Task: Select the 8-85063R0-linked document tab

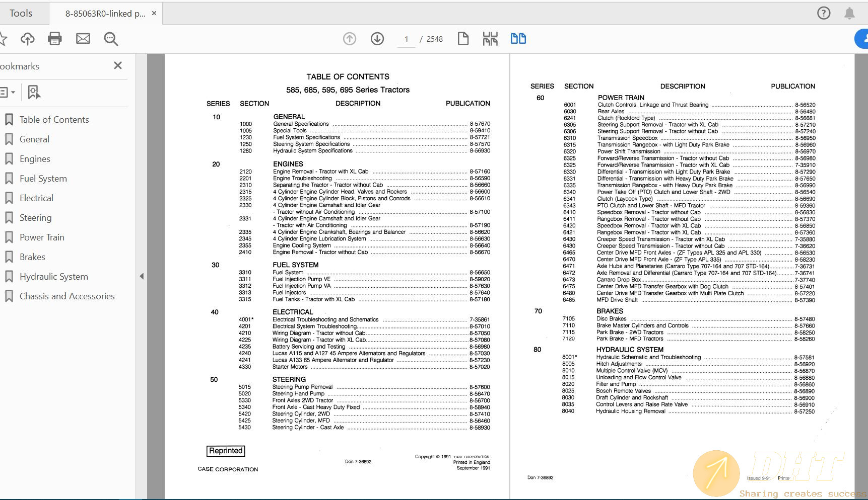Action: 105,14
